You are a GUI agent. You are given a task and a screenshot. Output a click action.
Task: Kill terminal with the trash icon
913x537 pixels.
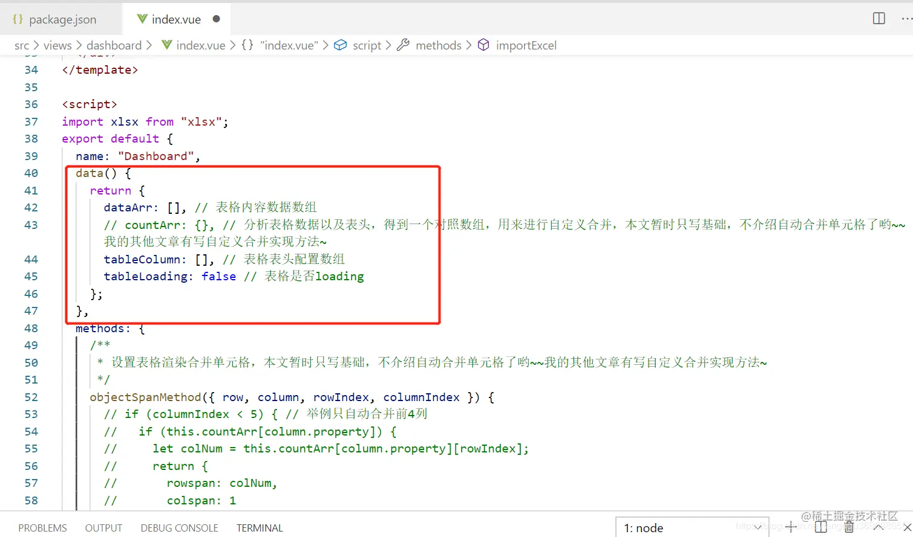tap(849, 527)
